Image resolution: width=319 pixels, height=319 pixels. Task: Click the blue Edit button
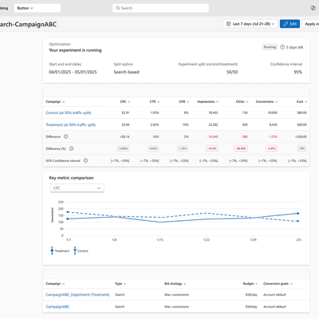pos(289,24)
